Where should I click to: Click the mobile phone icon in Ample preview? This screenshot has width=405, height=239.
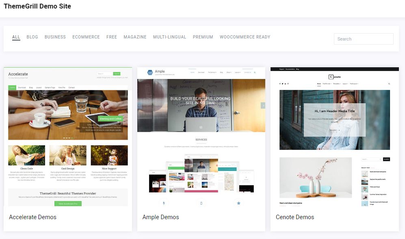(201, 203)
